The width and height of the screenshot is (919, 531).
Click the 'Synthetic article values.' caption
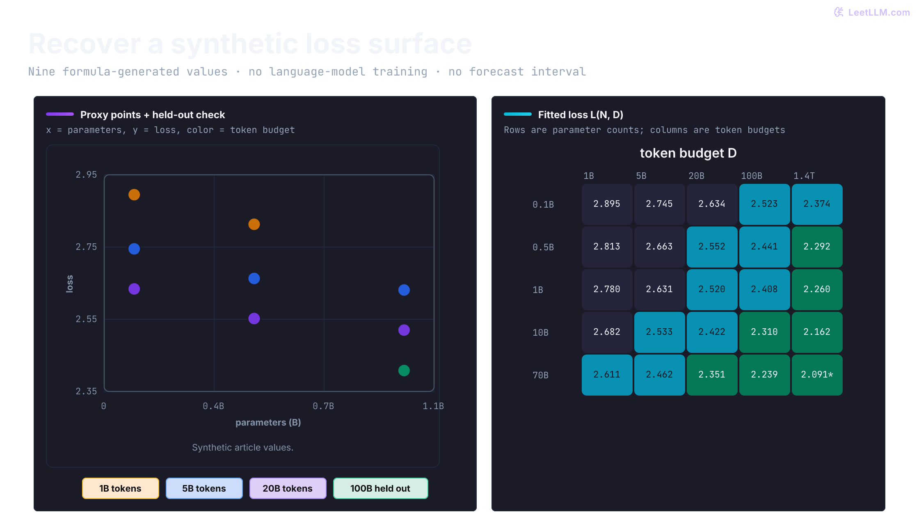pos(243,447)
